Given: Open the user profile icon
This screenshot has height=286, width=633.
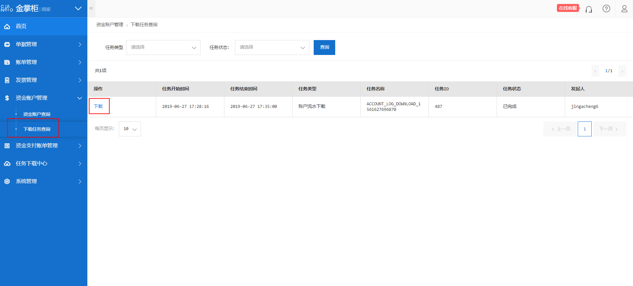Looking at the screenshot, I should coord(624,9).
